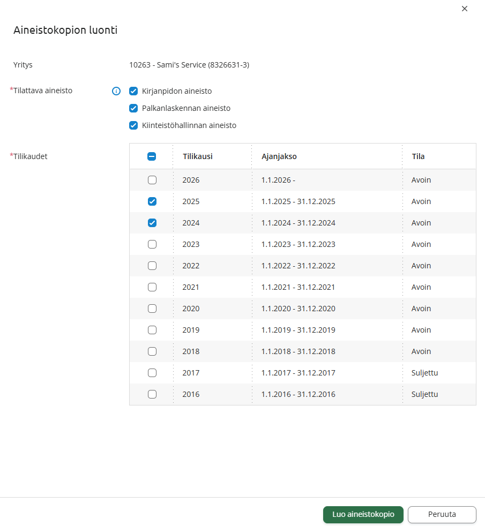Click the Suljettu status of year 2016
485x526 pixels.
tap(424, 394)
